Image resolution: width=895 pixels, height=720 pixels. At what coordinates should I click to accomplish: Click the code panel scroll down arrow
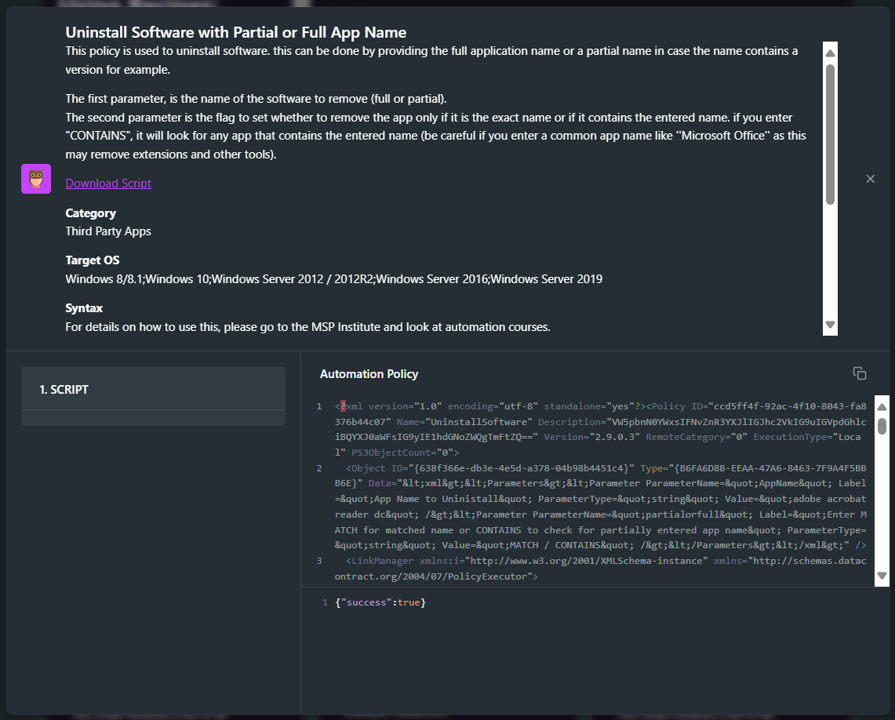tap(882, 576)
